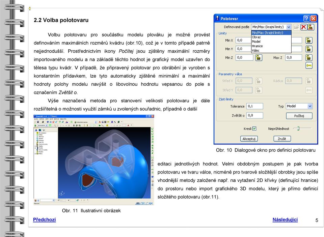Toggle the greyed padlock beside Střed X

259,81
